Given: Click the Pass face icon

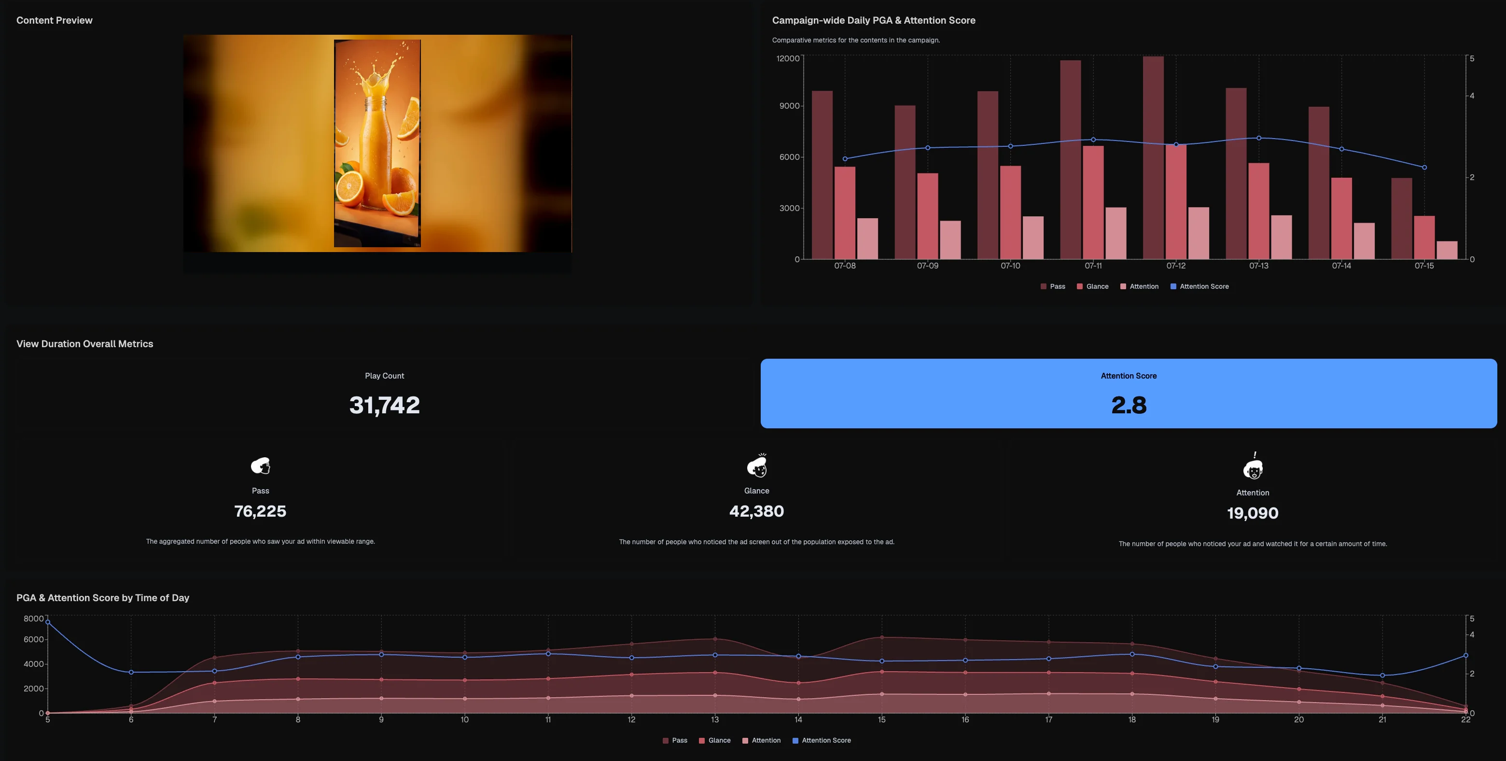Looking at the screenshot, I should point(261,466).
